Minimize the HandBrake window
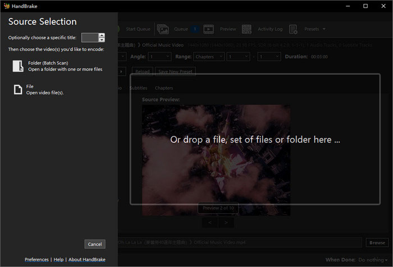Image resolution: width=393 pixels, height=267 pixels. [348, 6]
